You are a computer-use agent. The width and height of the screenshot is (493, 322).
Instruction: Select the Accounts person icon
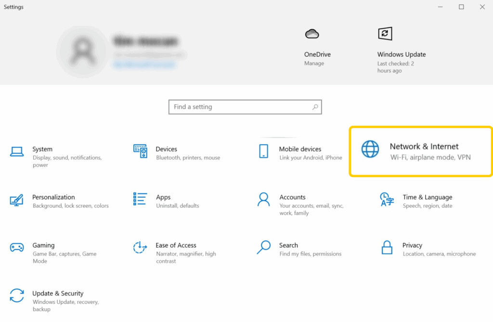[x=263, y=199]
